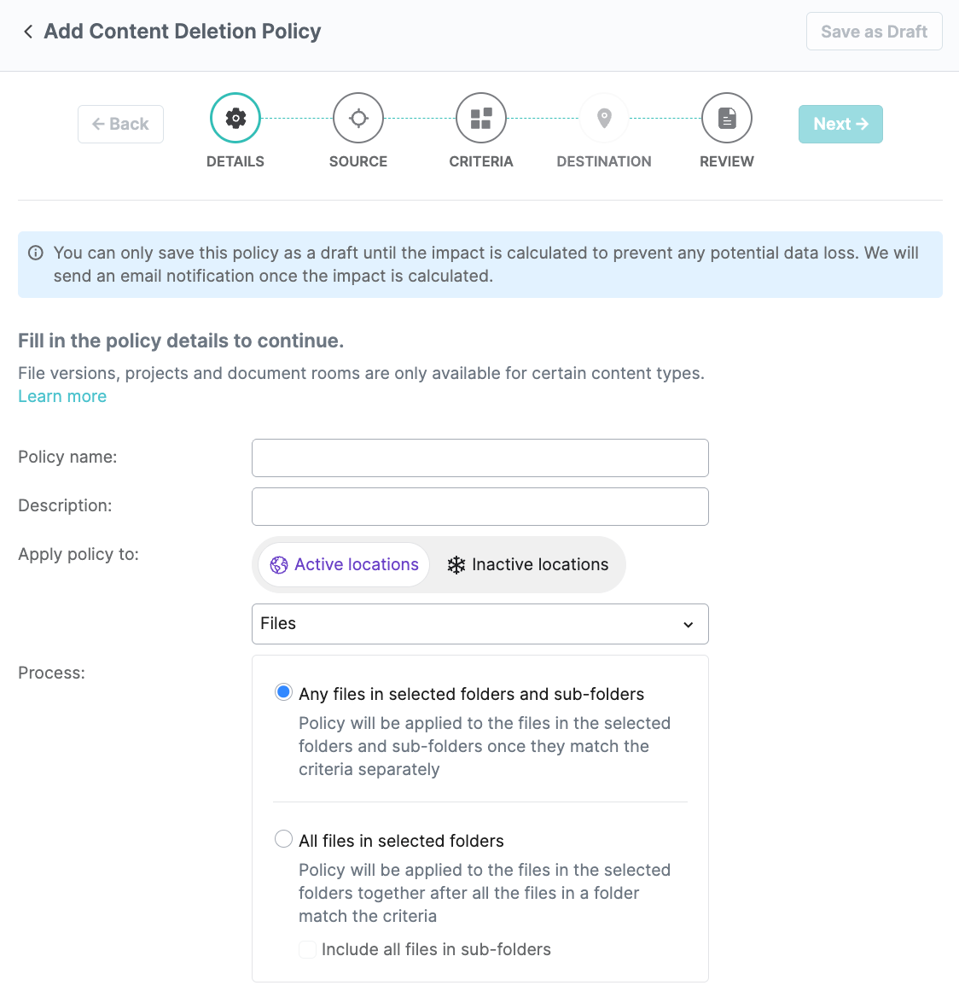This screenshot has height=997, width=959.
Task: Click the snowflake icon for Inactive locations
Action: pyautogui.click(x=456, y=564)
